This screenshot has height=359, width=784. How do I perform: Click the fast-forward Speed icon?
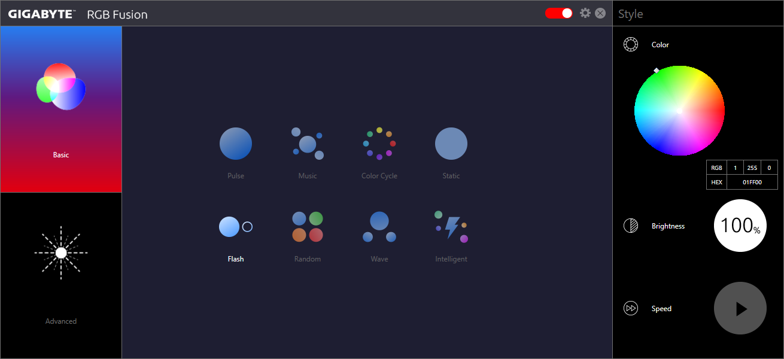pos(630,308)
